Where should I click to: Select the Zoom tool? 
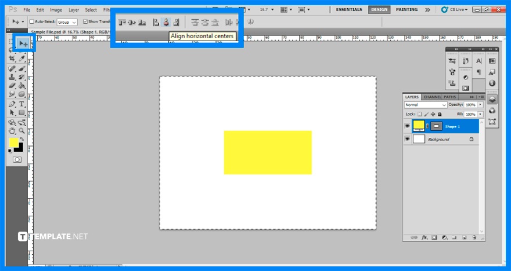[x=22, y=131]
